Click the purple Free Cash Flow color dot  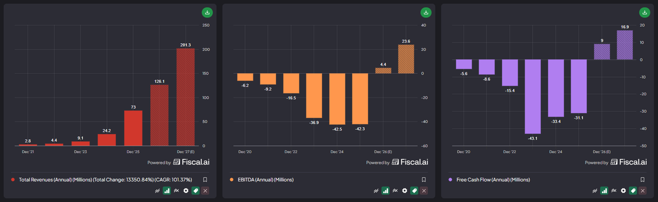point(450,180)
